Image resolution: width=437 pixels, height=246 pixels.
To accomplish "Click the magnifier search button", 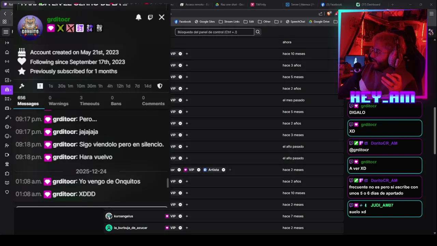I will pyautogui.click(x=258, y=32).
